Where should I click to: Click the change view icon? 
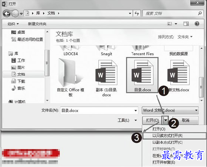170,24
